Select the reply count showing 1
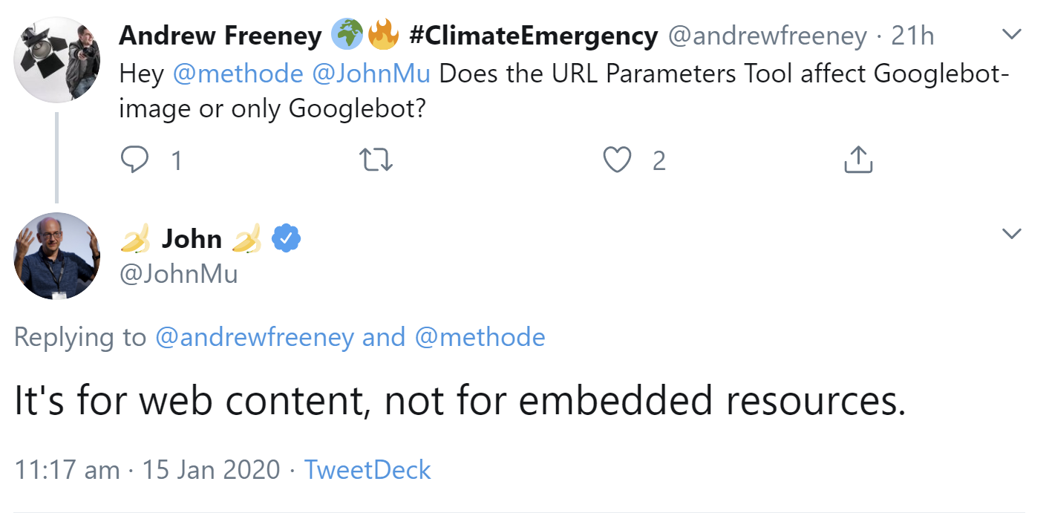 tap(176, 159)
